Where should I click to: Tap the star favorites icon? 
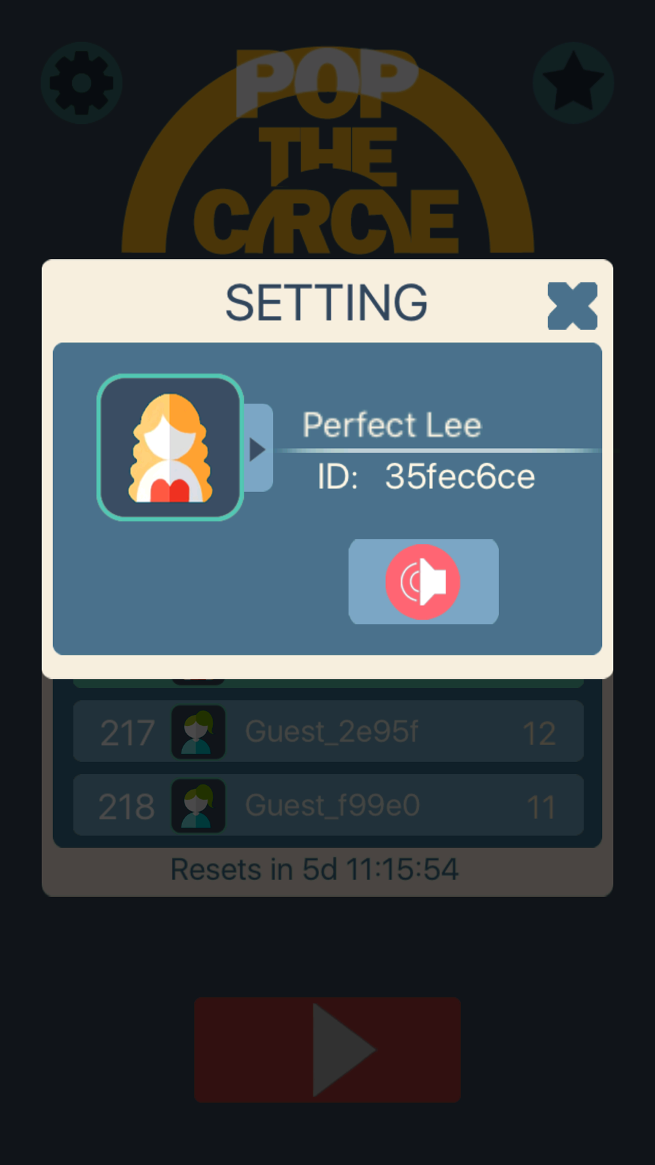tap(573, 83)
